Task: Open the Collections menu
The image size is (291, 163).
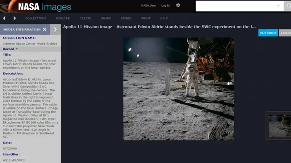Action: click(x=36, y=18)
